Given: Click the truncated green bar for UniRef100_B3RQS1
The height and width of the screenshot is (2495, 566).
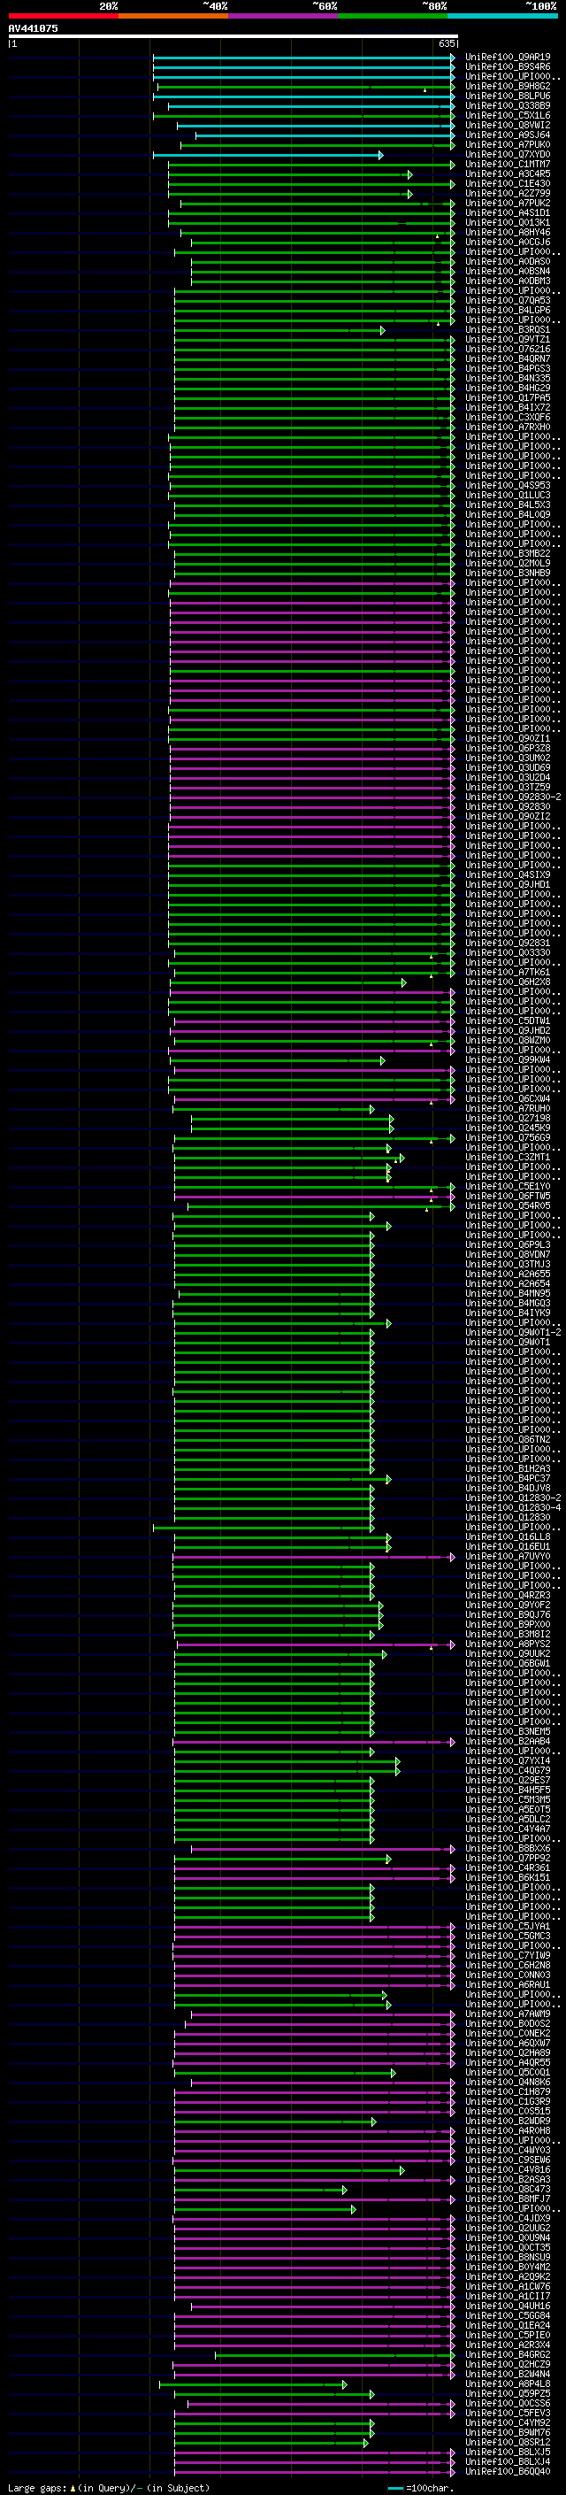Looking at the screenshot, I should pyautogui.click(x=279, y=330).
